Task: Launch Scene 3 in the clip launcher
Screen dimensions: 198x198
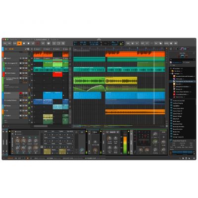Action: tap(57, 49)
